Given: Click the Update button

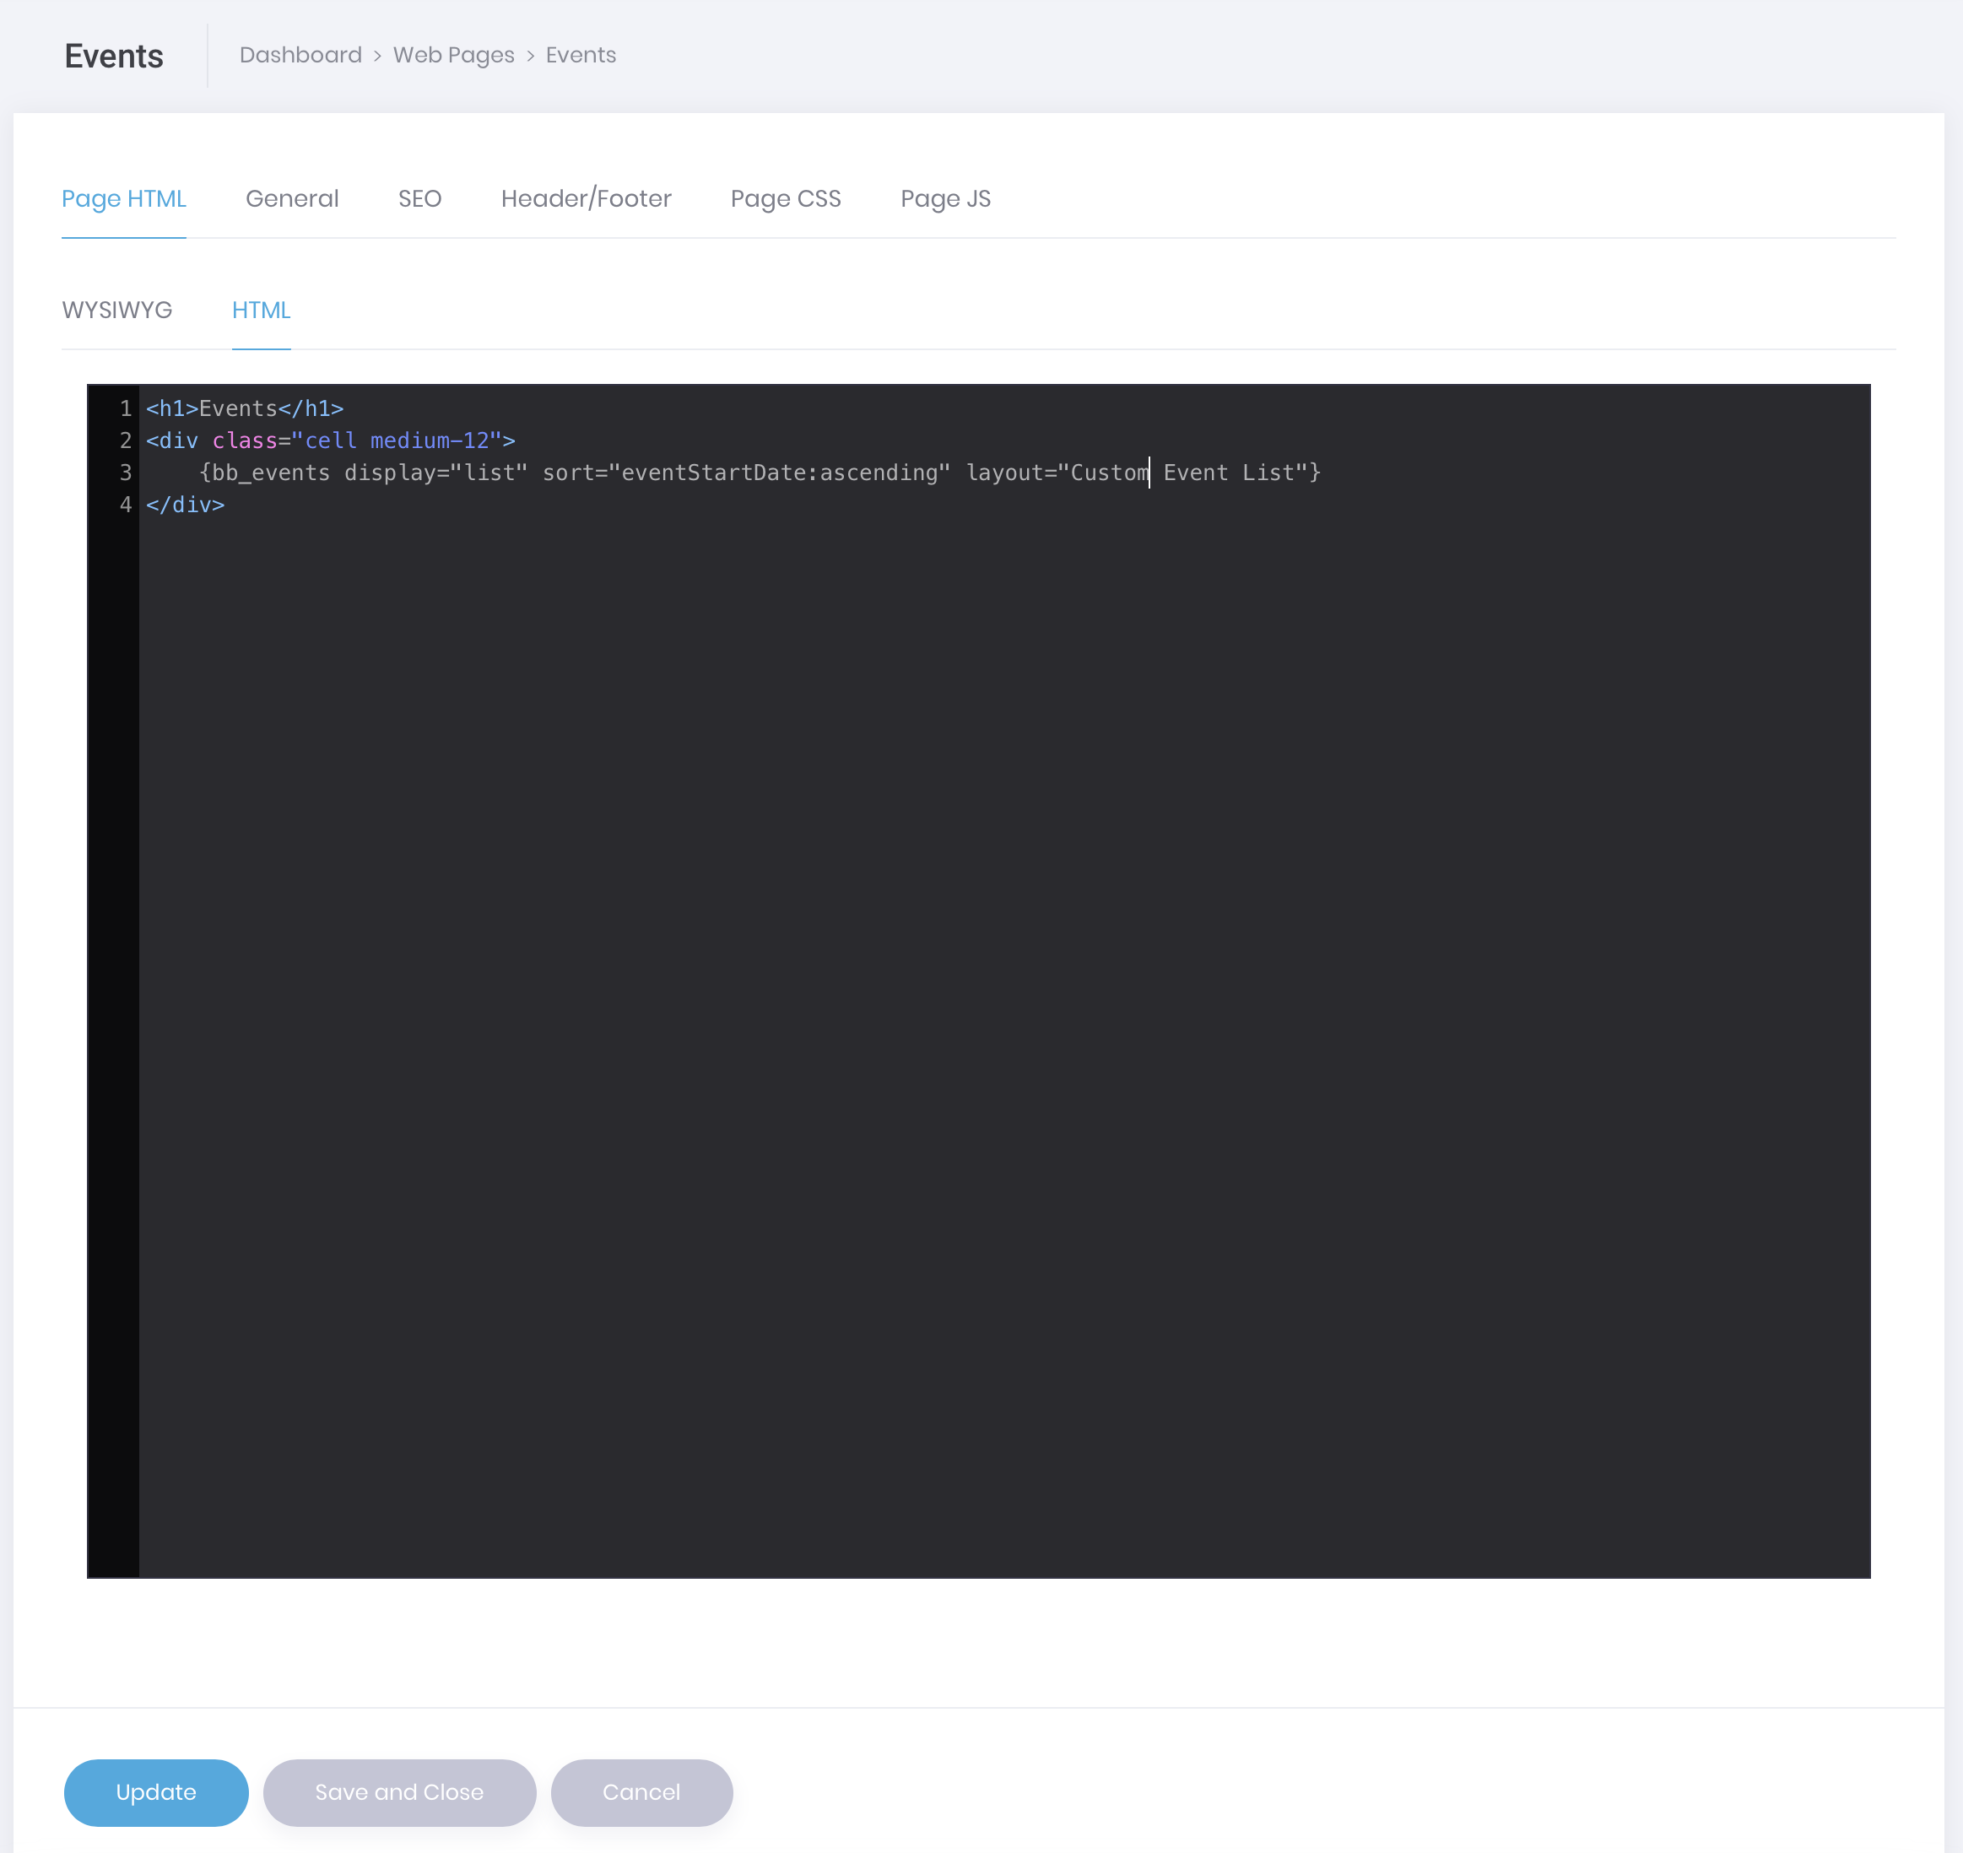Looking at the screenshot, I should click(157, 1792).
